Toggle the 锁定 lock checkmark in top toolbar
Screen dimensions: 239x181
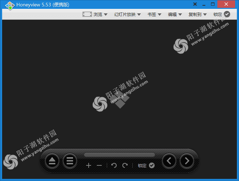coord(227,14)
